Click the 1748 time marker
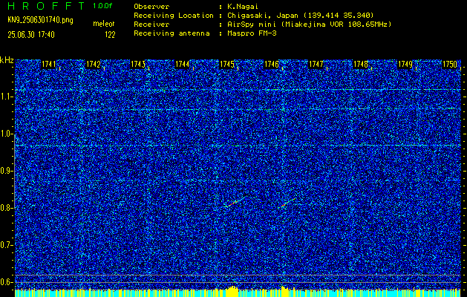 pos(361,64)
